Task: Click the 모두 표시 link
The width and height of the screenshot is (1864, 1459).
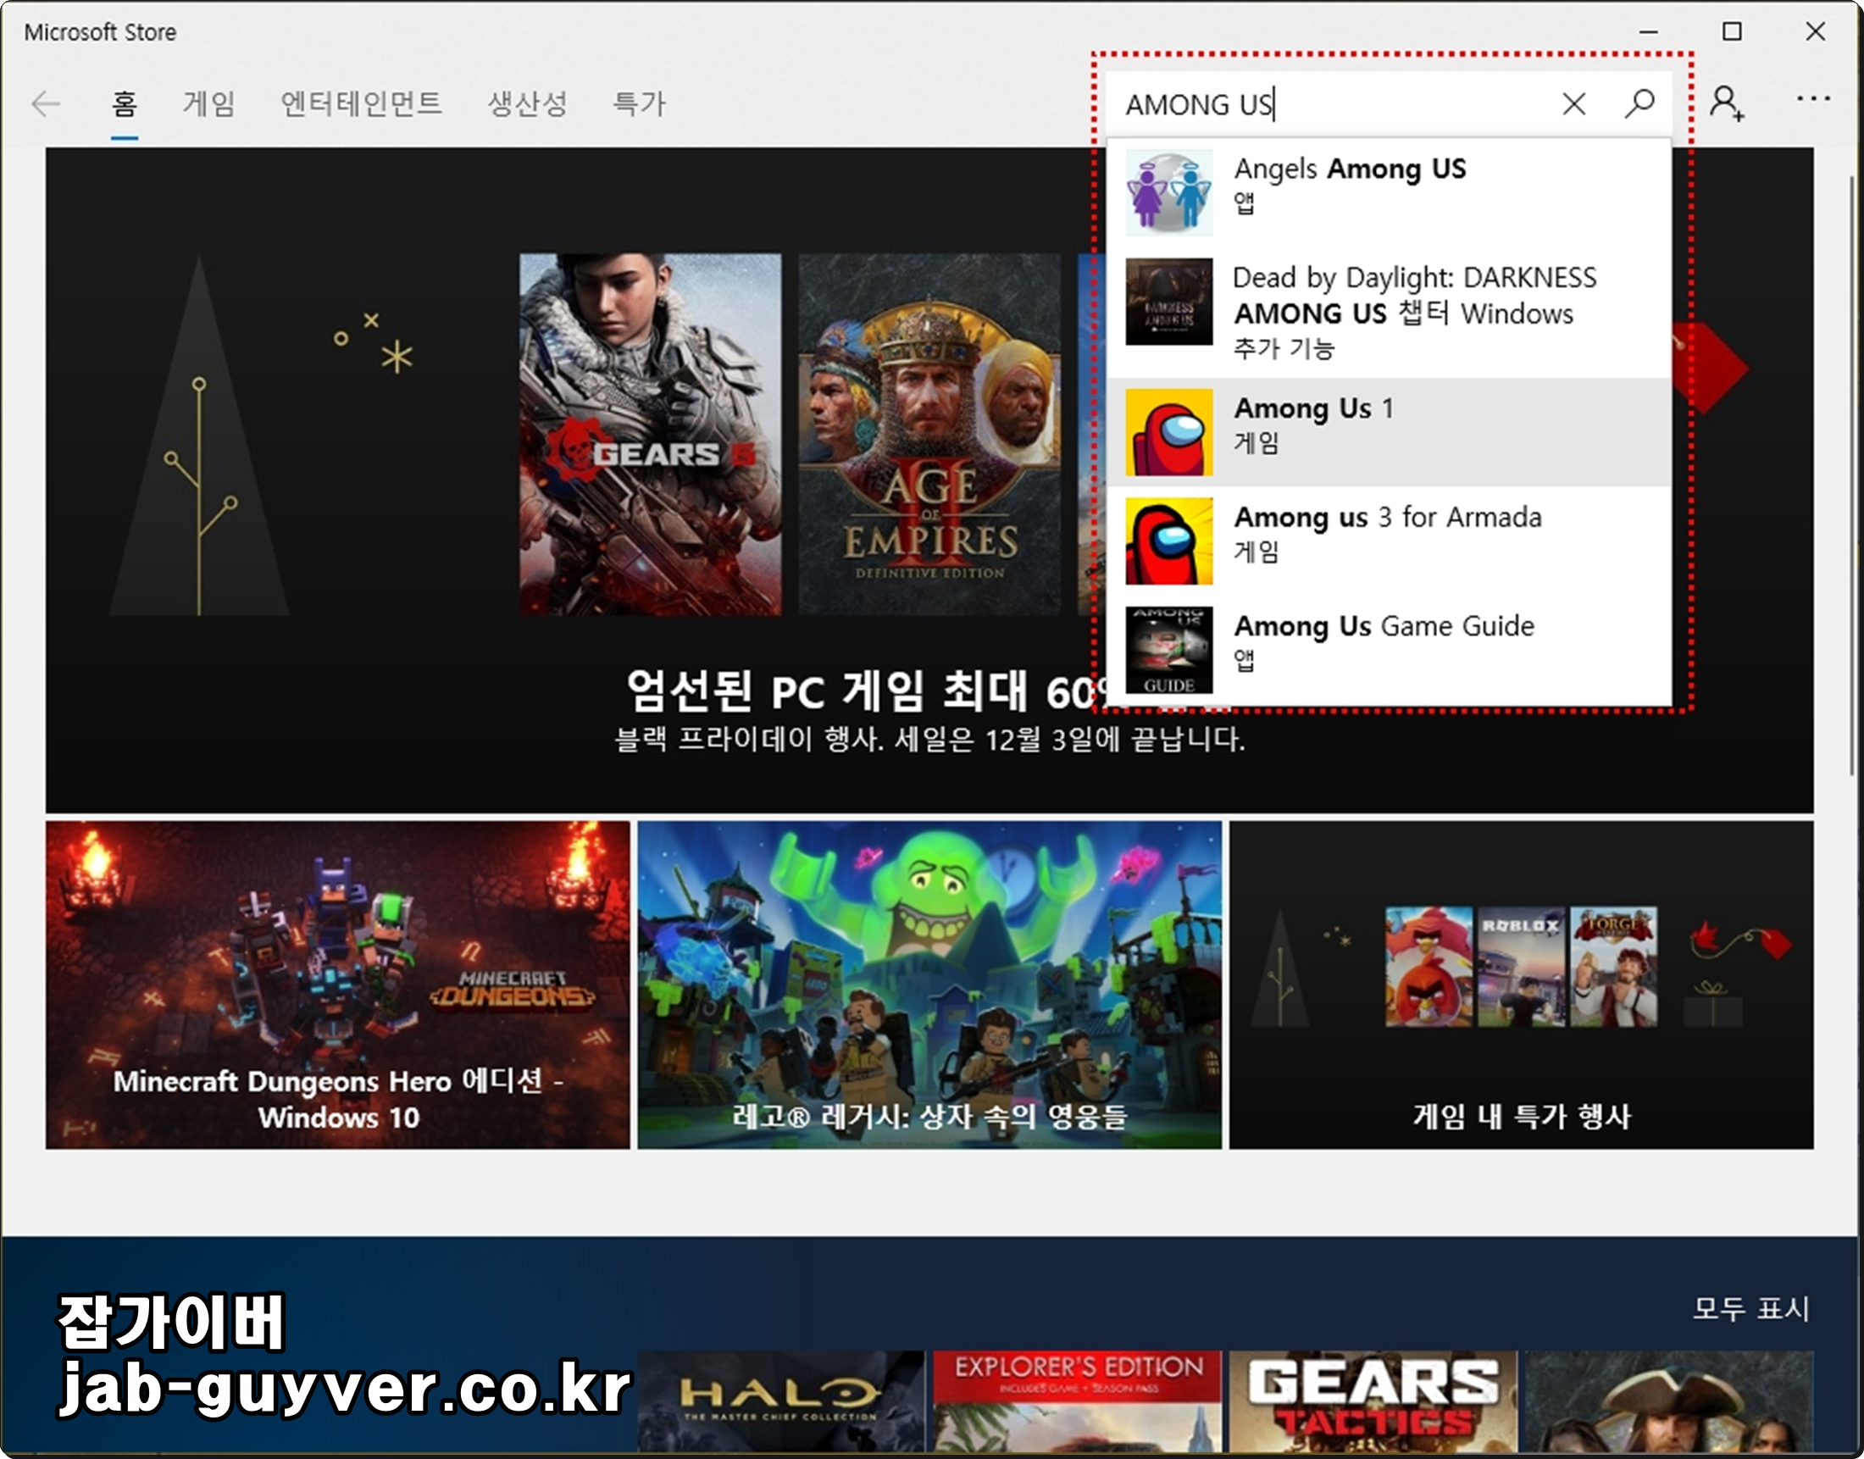Action: point(1750,1308)
